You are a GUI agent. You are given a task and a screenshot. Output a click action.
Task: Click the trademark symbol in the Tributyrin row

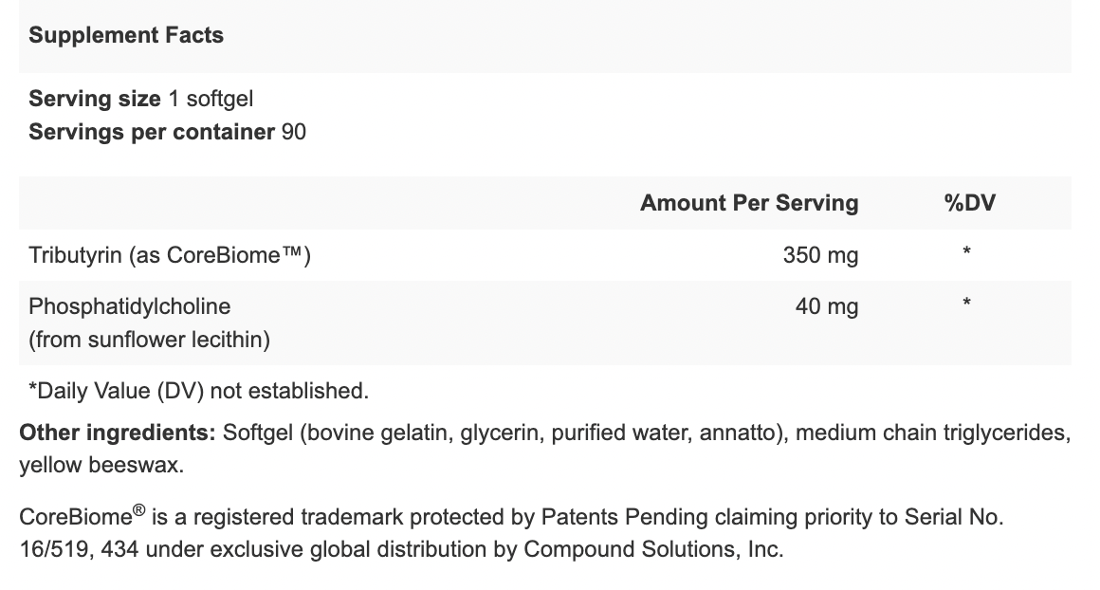click(289, 254)
